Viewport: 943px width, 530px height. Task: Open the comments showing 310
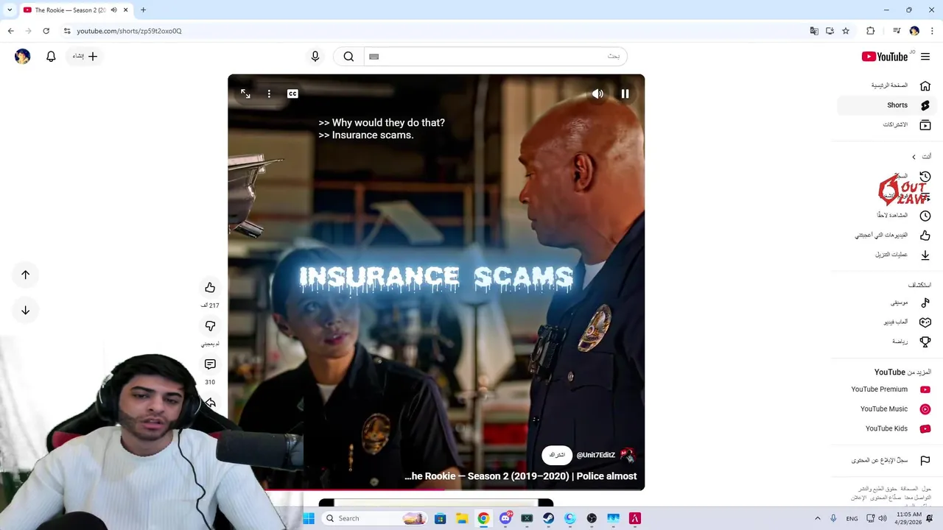(x=210, y=364)
